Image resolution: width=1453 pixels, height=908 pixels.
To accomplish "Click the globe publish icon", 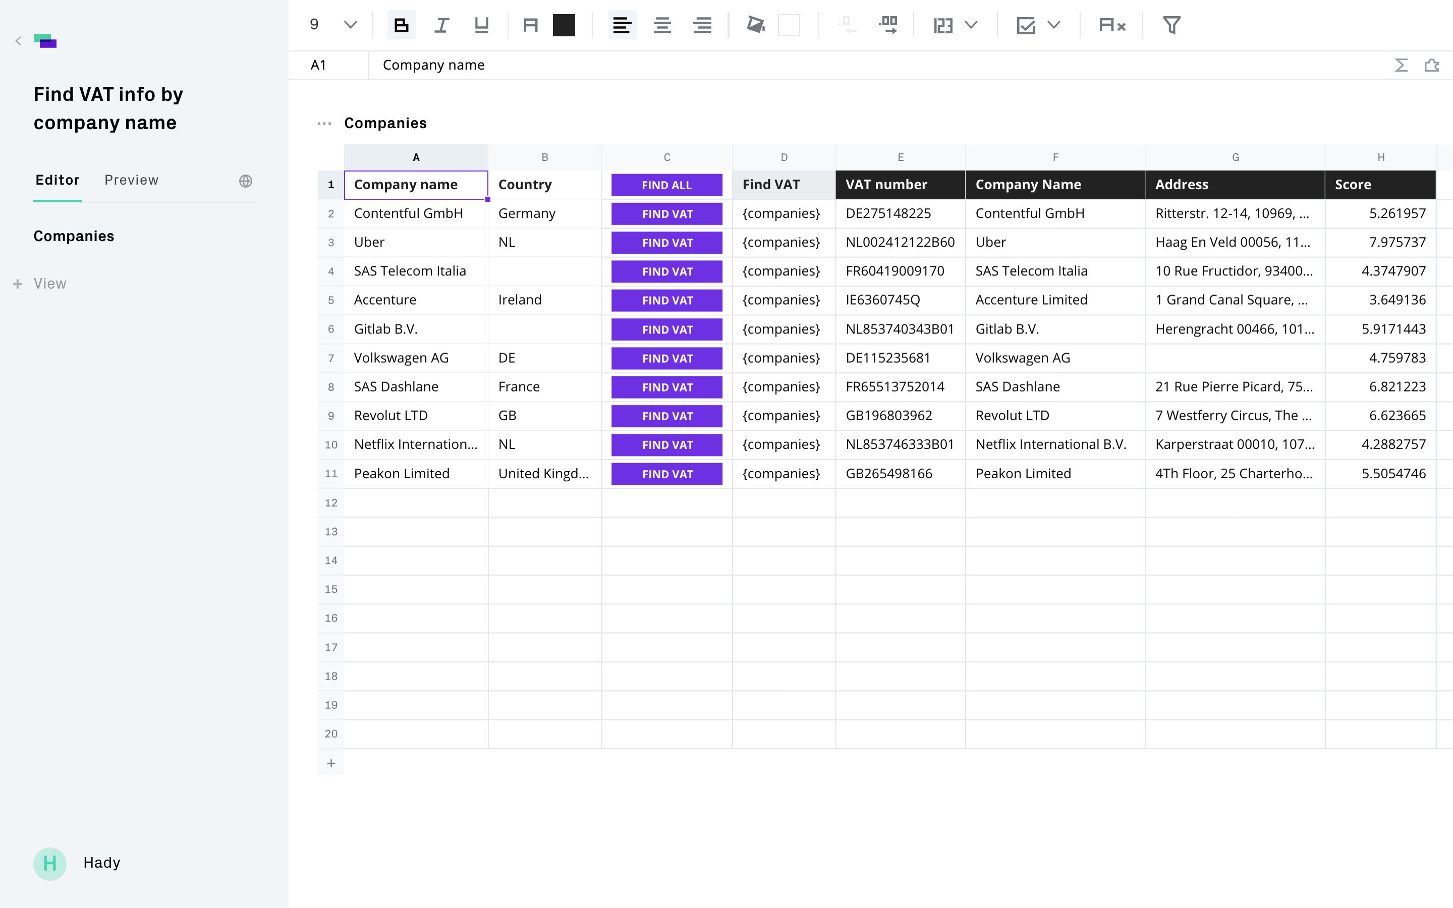I will tap(246, 181).
